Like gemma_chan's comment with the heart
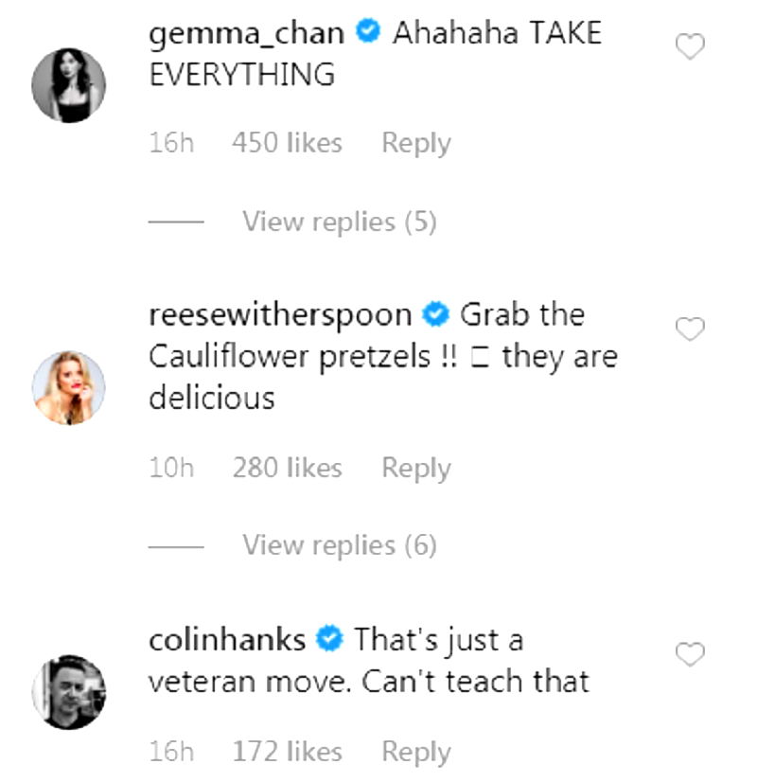This screenshot has height=782, width=757. click(x=690, y=46)
